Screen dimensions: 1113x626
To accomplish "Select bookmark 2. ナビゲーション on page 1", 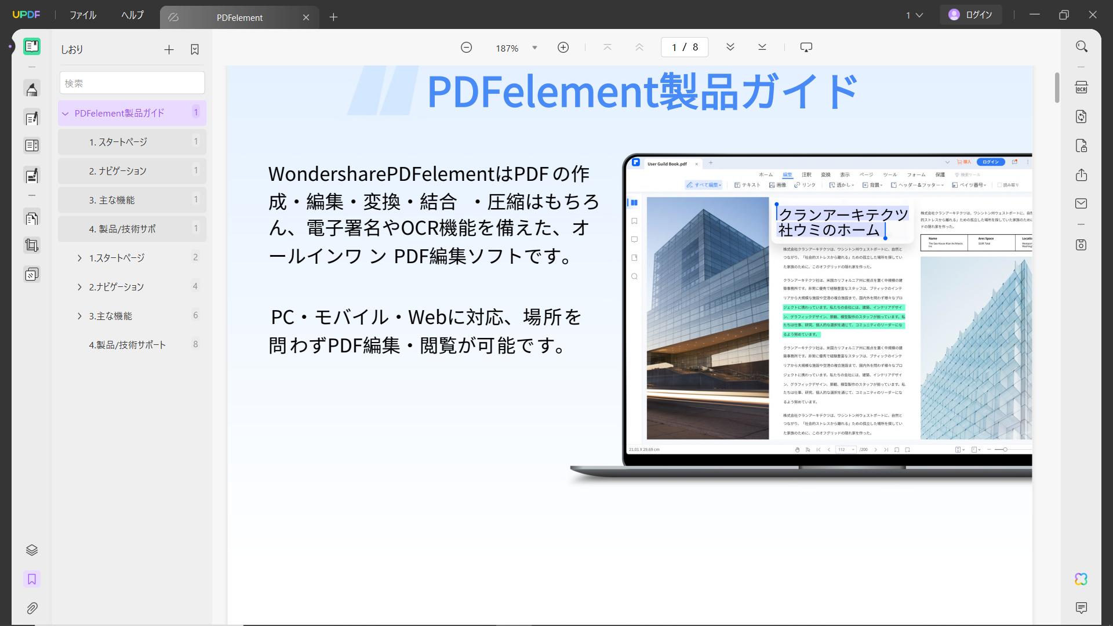I will point(132,171).
